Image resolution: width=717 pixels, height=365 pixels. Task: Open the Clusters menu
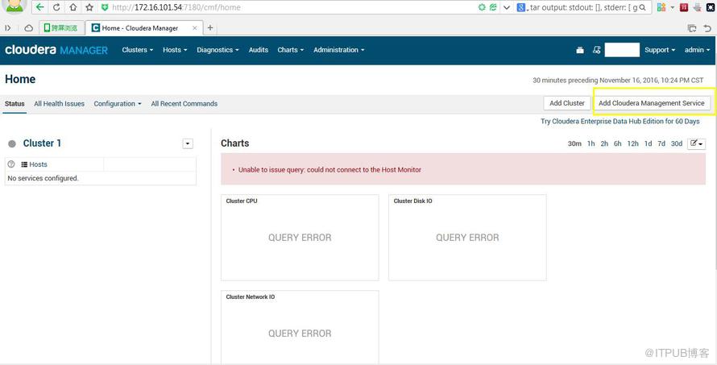[x=137, y=50]
